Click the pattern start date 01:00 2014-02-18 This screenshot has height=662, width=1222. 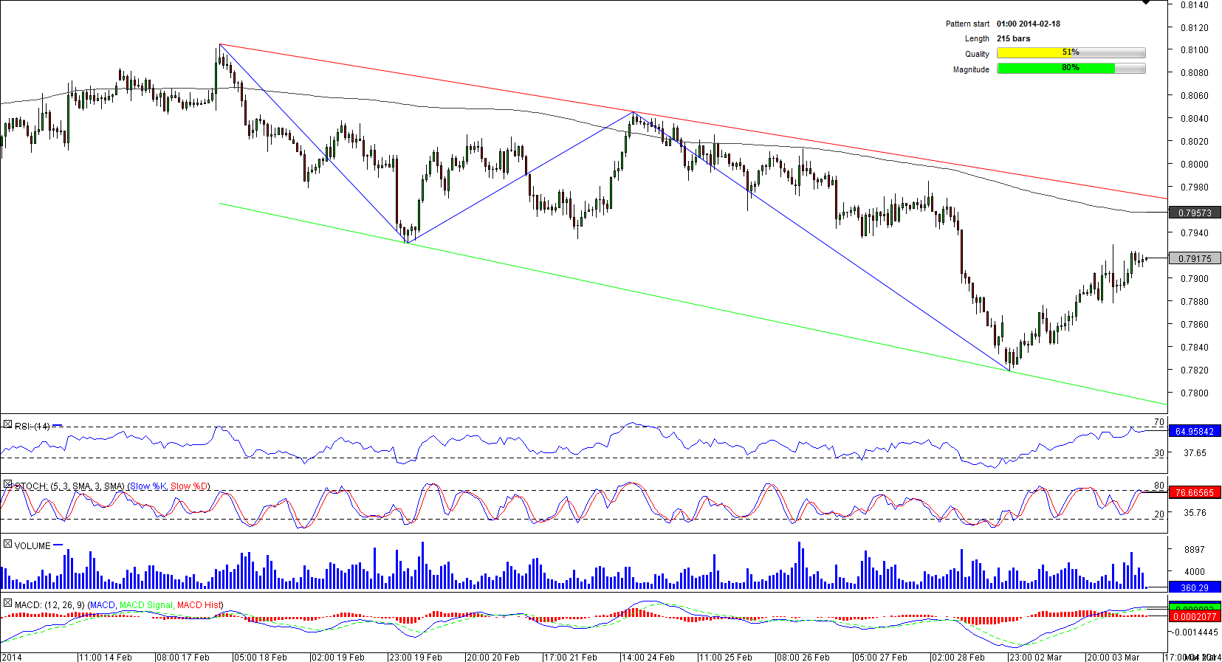(1029, 24)
